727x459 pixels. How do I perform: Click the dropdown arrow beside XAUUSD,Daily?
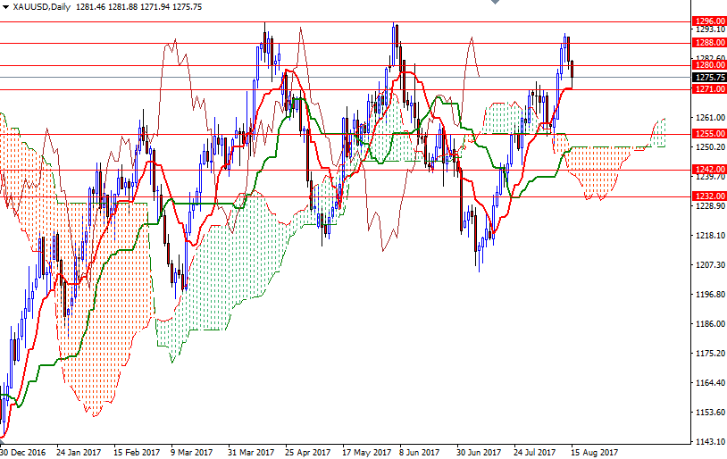5,6
